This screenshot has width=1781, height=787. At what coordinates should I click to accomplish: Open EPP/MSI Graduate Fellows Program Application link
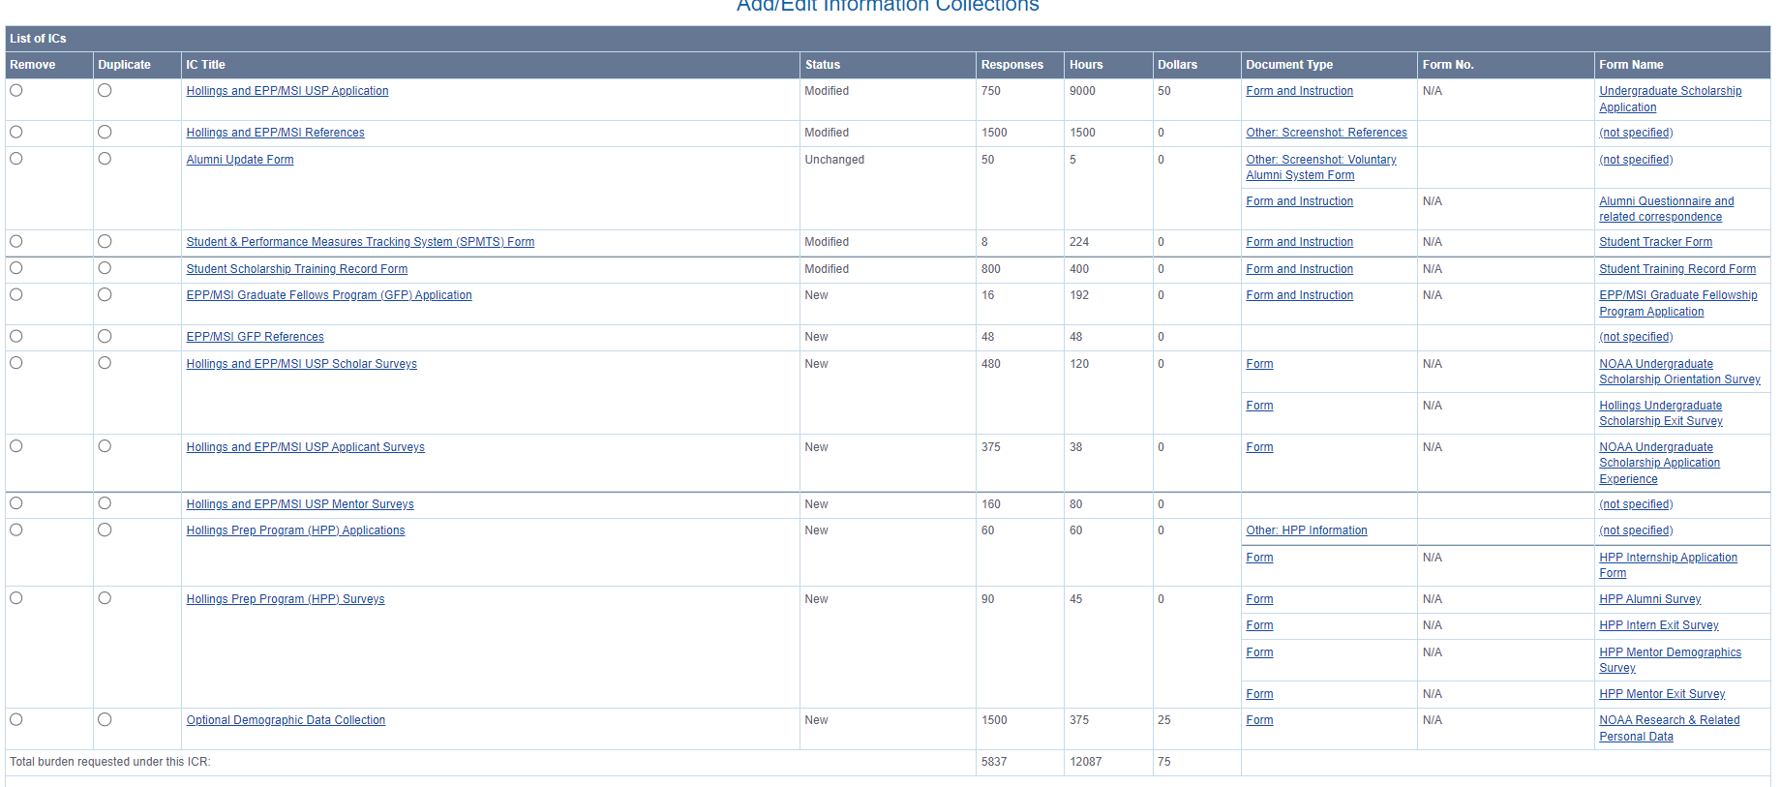click(x=328, y=295)
